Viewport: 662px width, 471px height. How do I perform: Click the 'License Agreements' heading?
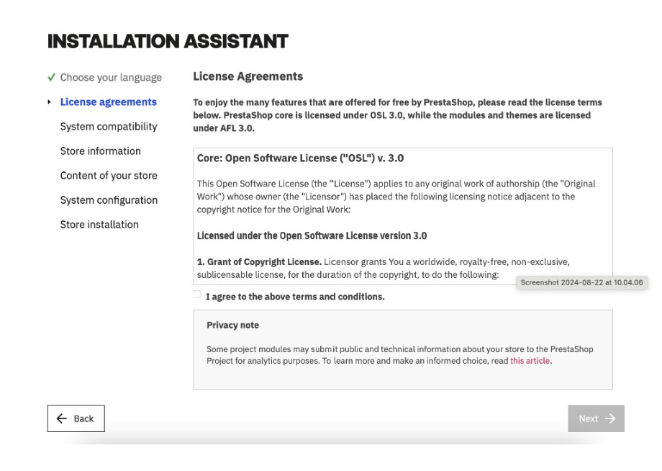click(248, 76)
